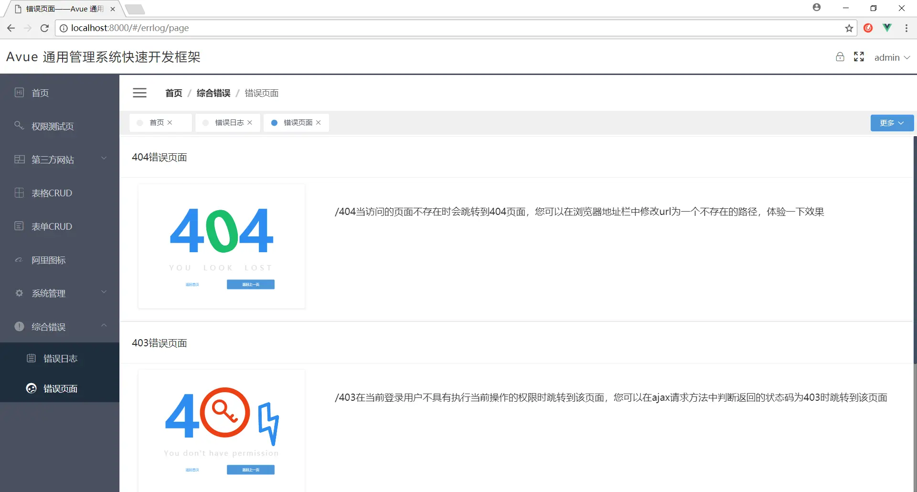Viewport: 917px width, 492px height.
Task: Close the 错误页面 browser tab
Action: coord(113,9)
